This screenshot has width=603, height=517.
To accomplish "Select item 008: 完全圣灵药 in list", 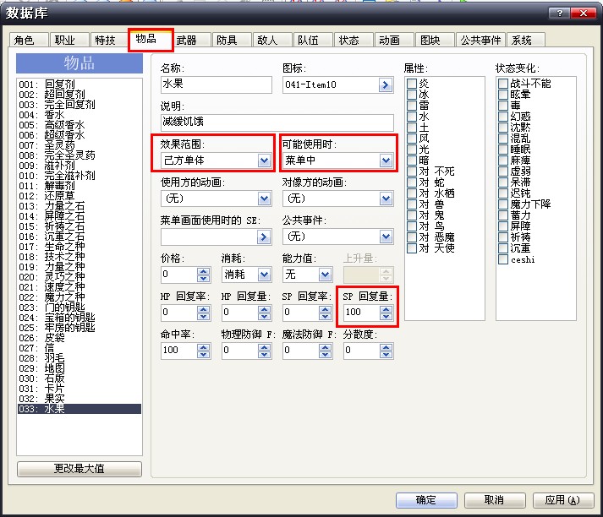I will click(79, 155).
